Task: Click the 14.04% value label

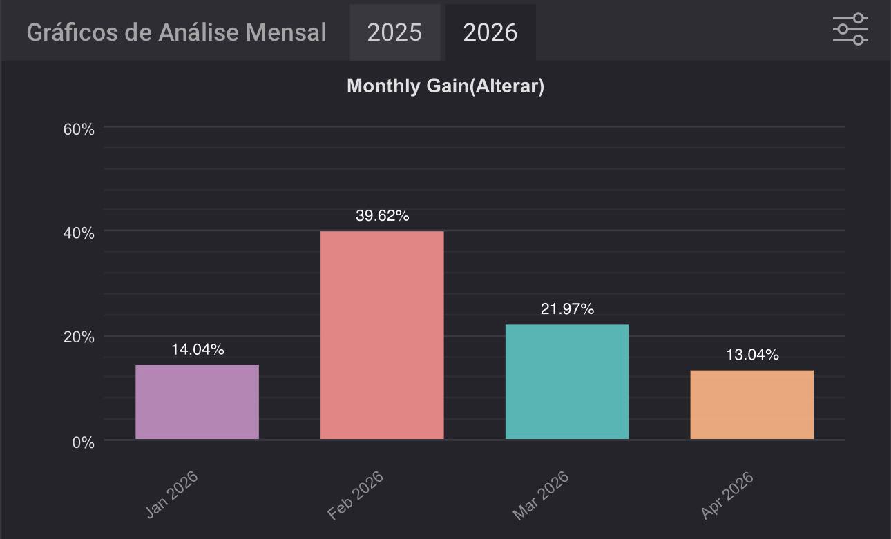Action: coord(198,350)
